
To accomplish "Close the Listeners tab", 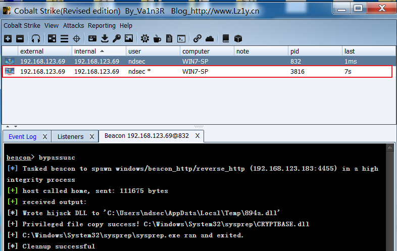I will click(92, 137).
